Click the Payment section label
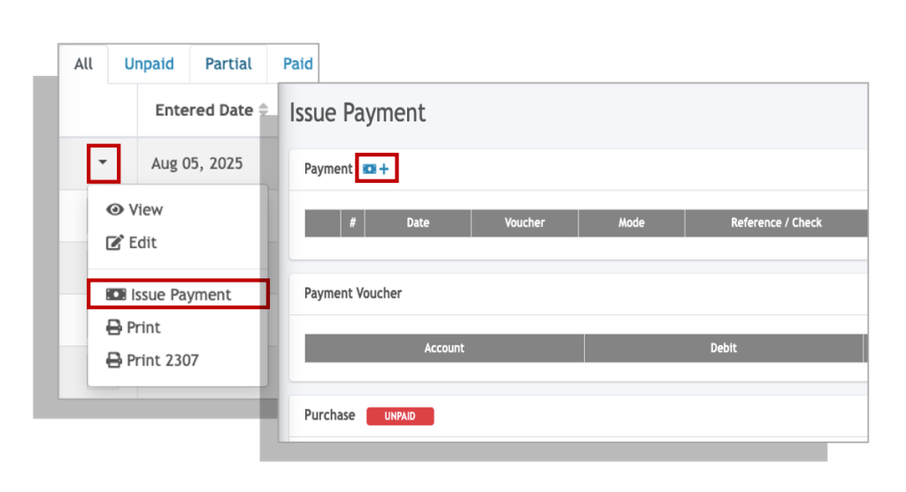The width and height of the screenshot is (906, 492). [x=328, y=169]
